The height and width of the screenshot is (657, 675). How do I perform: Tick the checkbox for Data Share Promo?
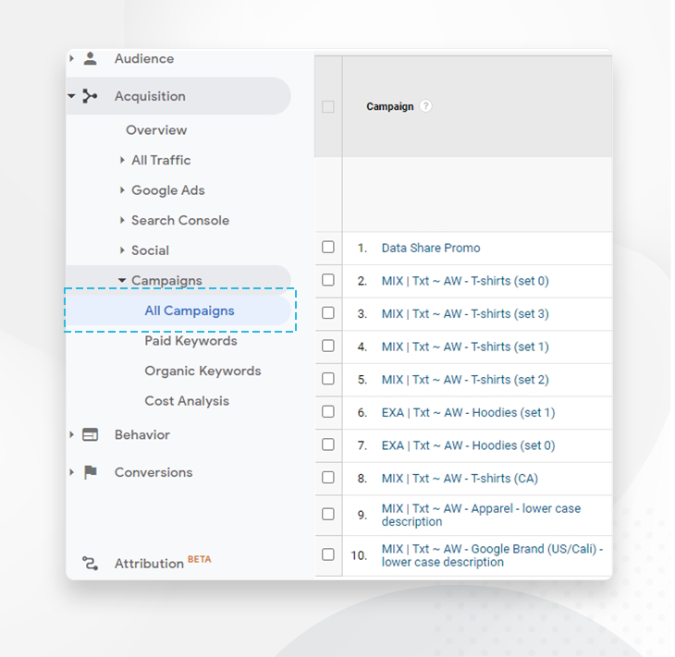click(328, 248)
